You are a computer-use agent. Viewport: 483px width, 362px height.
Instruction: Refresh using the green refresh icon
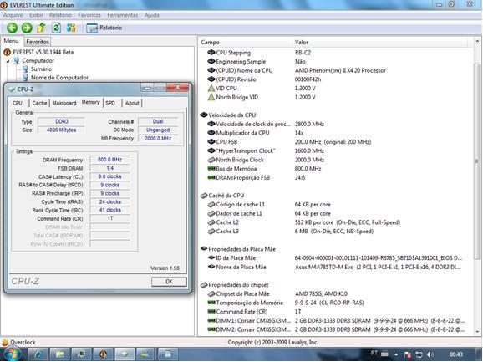(56, 28)
